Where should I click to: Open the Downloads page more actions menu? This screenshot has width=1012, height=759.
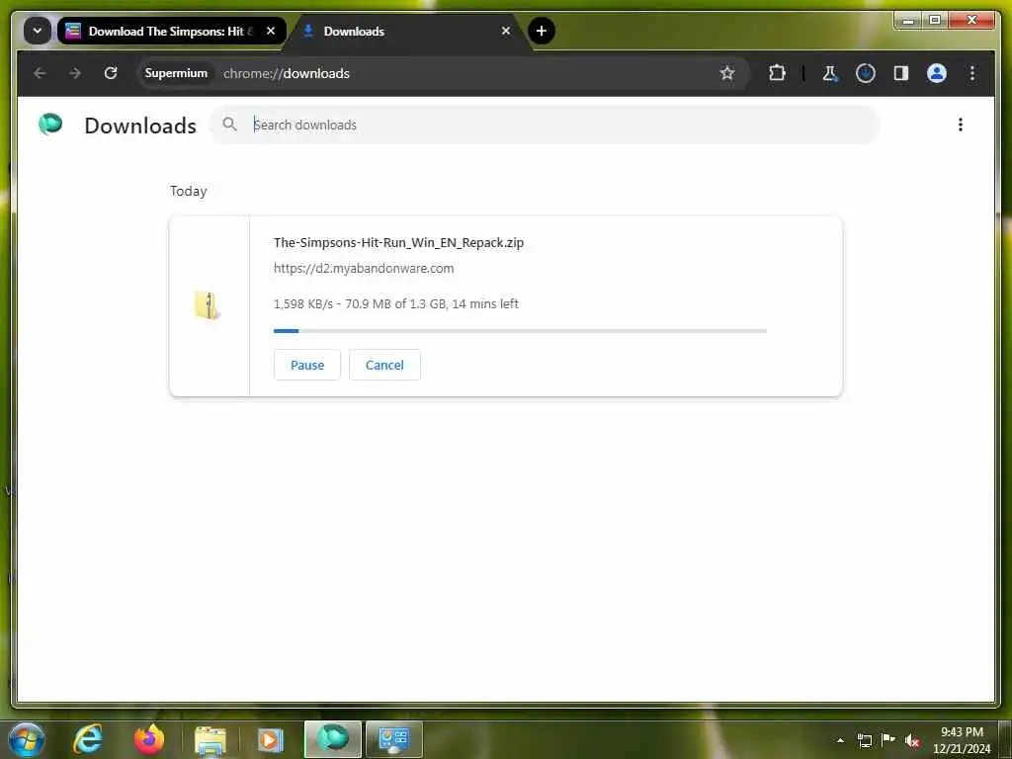point(961,125)
